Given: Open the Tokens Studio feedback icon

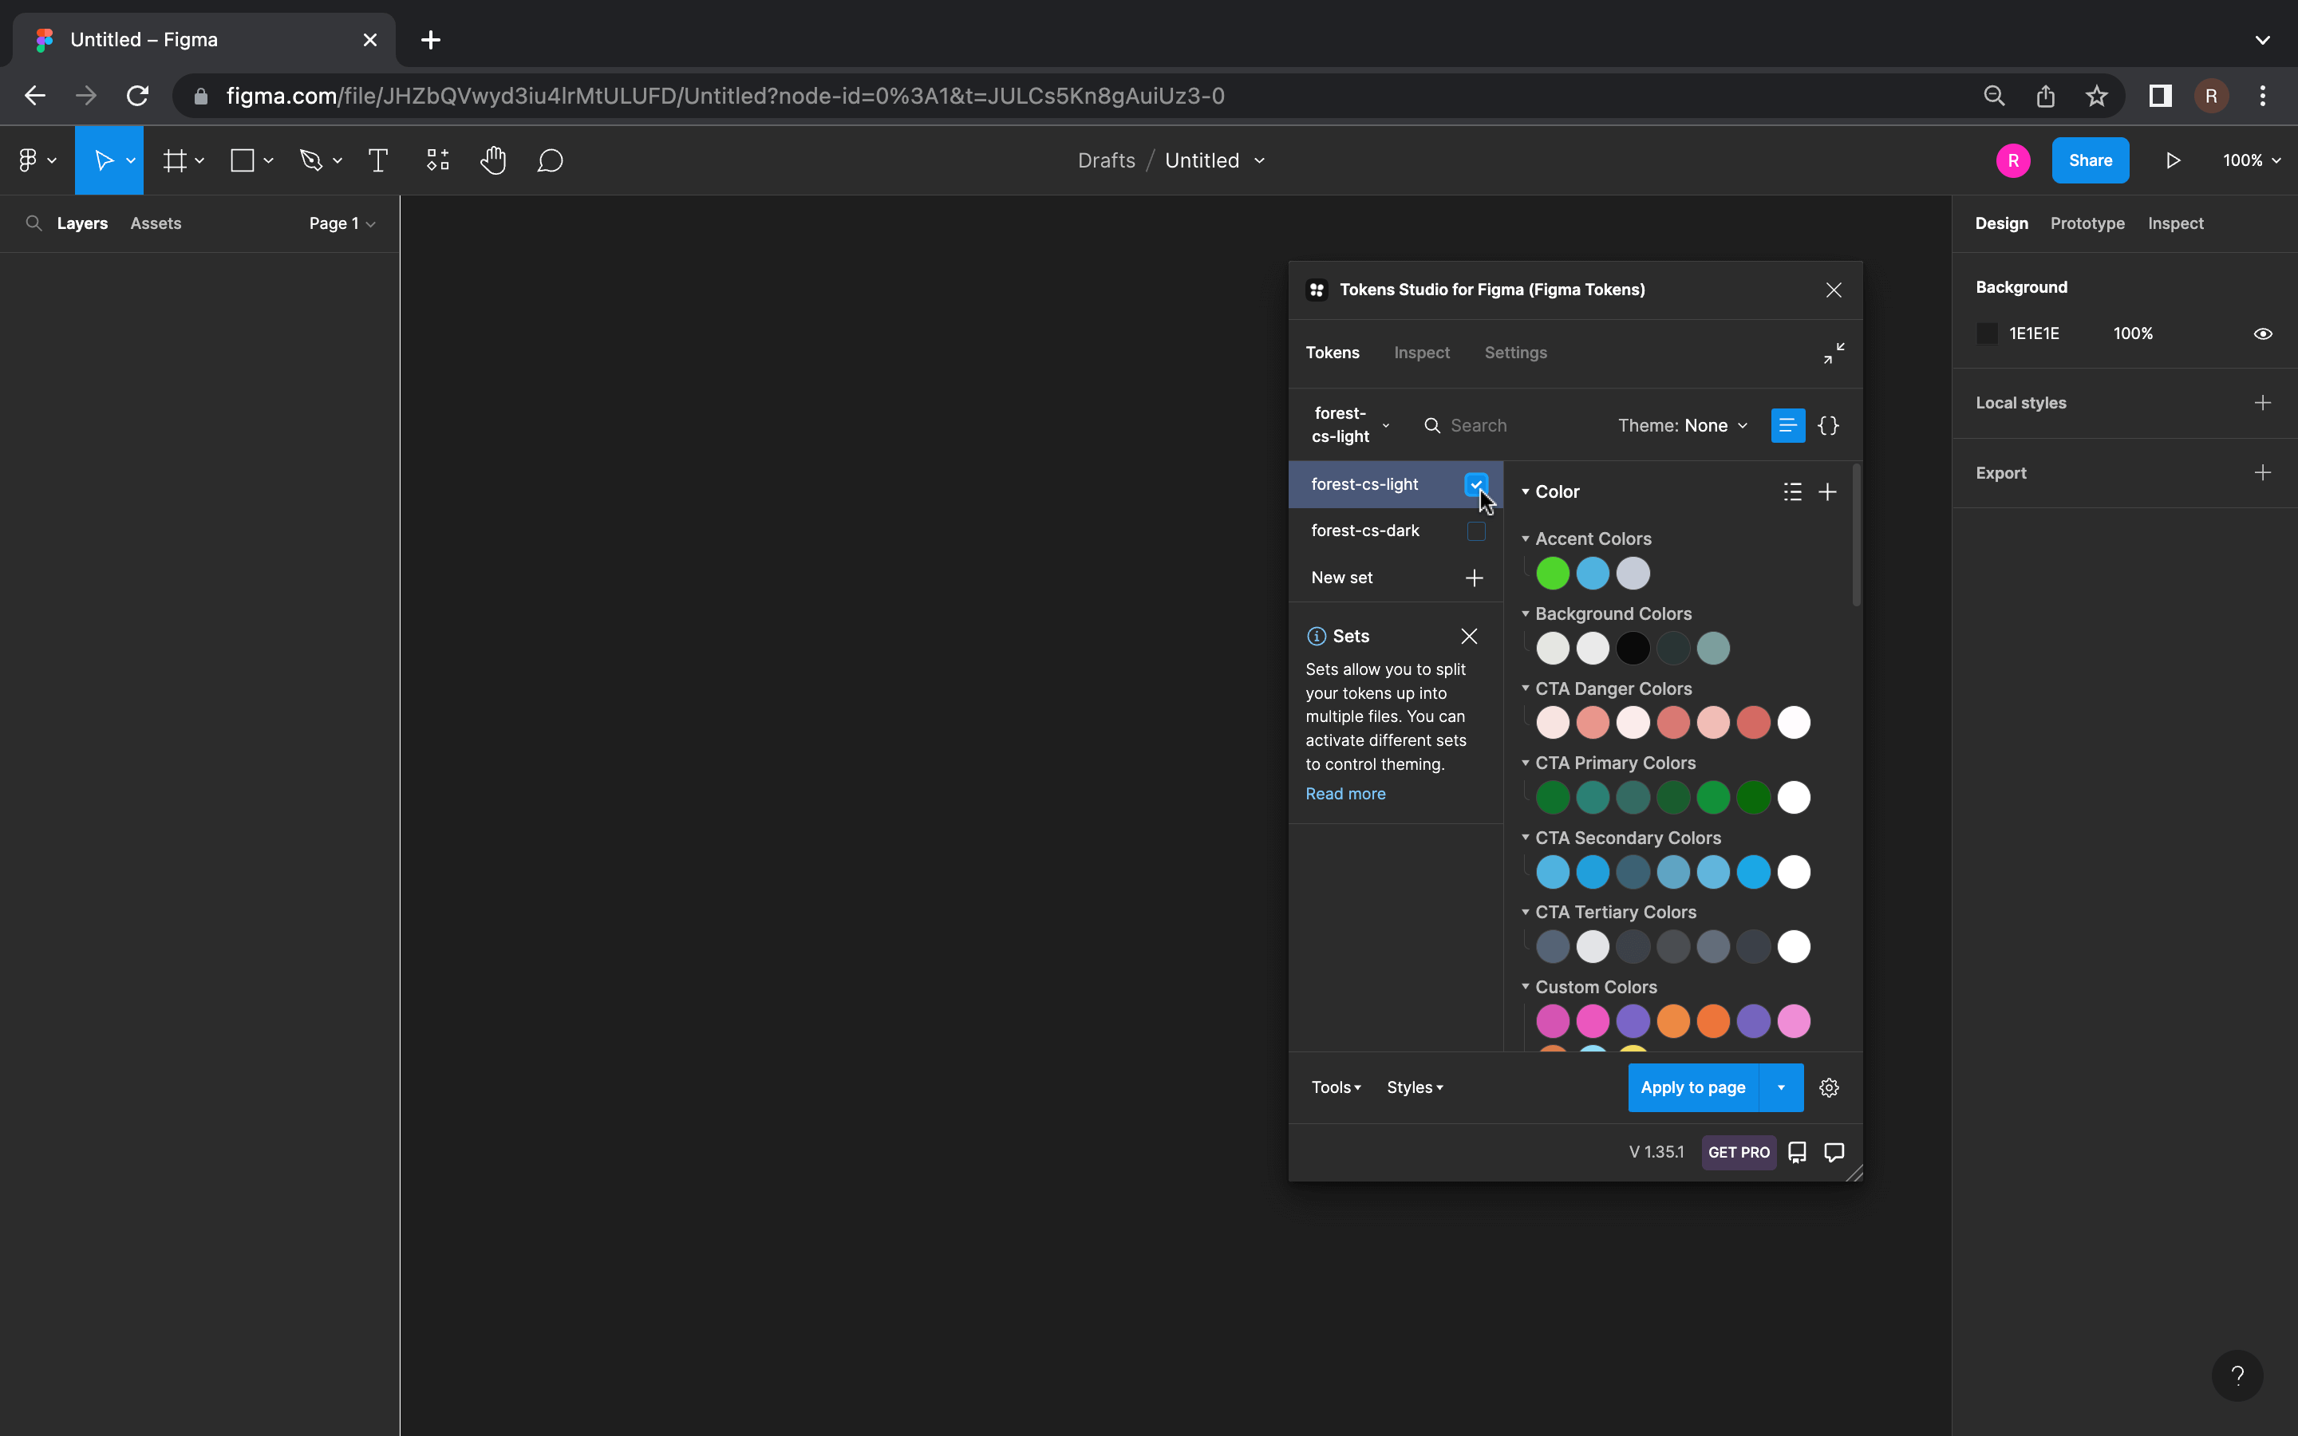Looking at the screenshot, I should click(x=1834, y=1152).
